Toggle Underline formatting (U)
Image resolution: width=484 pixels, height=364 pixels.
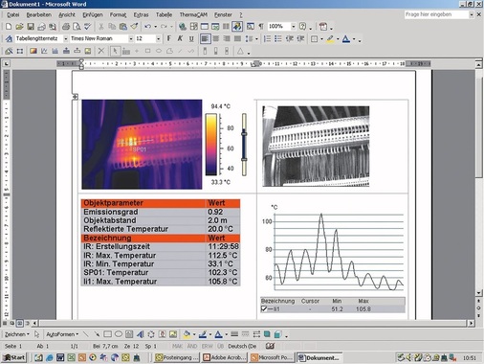[191, 39]
